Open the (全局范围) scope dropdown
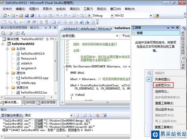 [x=117, y=36]
